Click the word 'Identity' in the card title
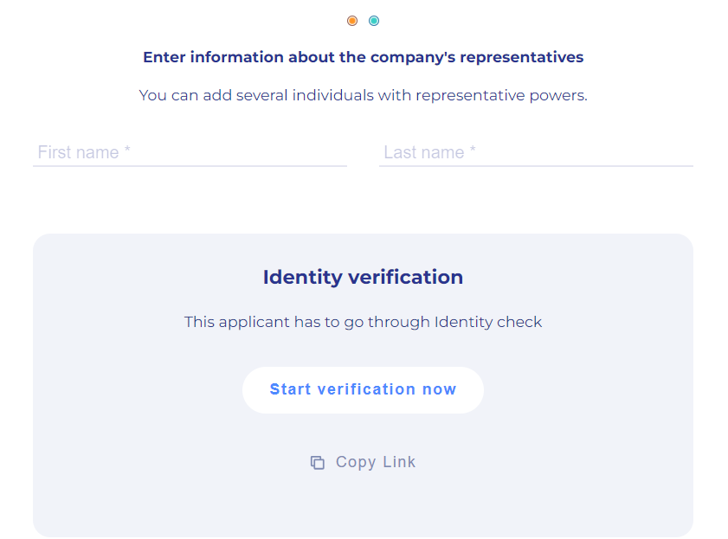This screenshot has width=728, height=539. 301,278
